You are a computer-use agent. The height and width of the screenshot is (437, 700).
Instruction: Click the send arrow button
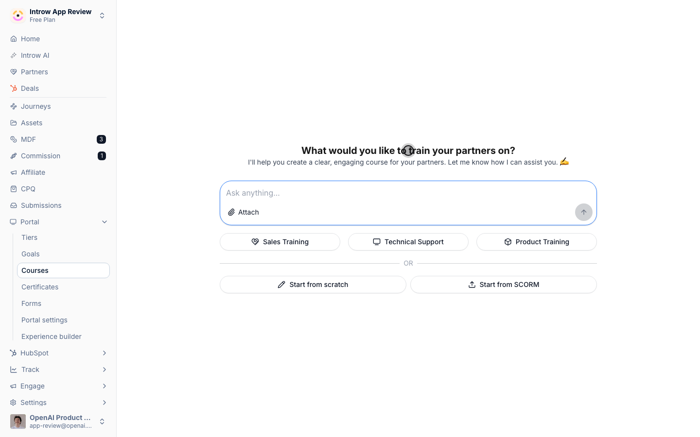[583, 212]
